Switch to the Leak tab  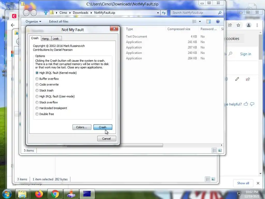pyautogui.click(x=56, y=39)
